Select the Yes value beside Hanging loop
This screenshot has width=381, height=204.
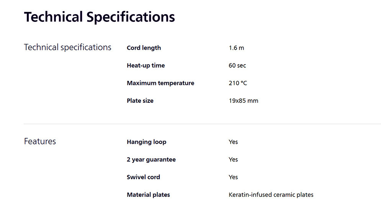(233, 142)
